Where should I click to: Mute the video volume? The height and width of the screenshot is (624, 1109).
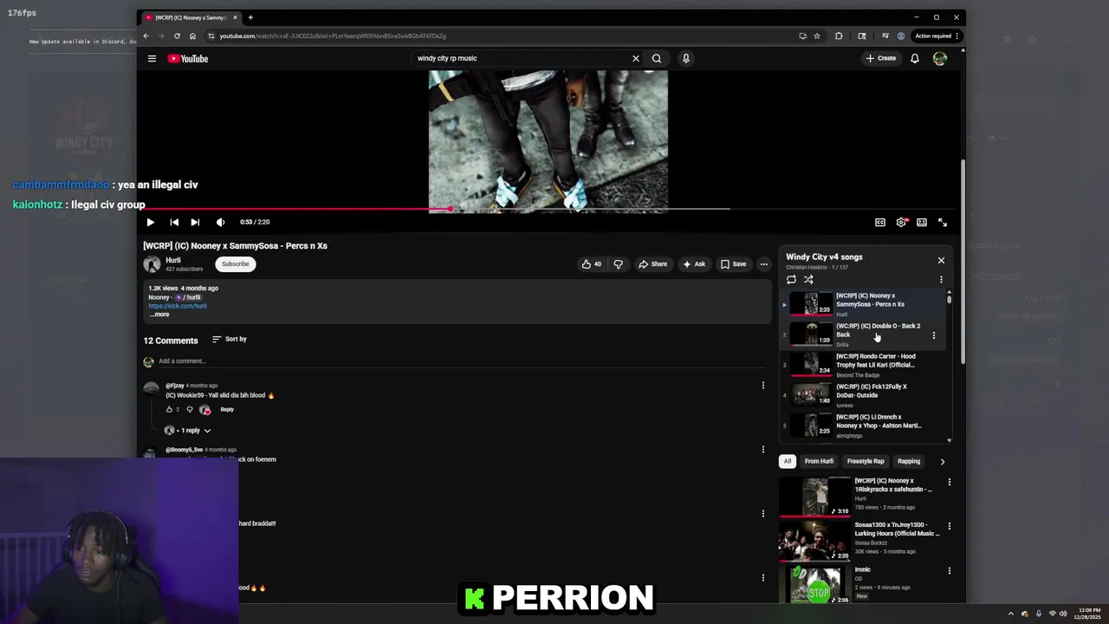point(220,223)
